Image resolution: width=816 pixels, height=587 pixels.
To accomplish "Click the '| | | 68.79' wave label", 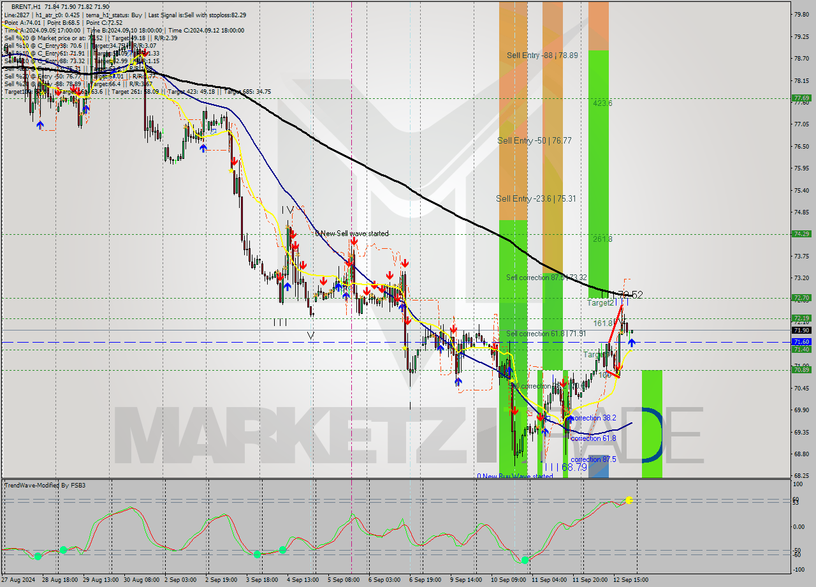I will pyautogui.click(x=565, y=467).
